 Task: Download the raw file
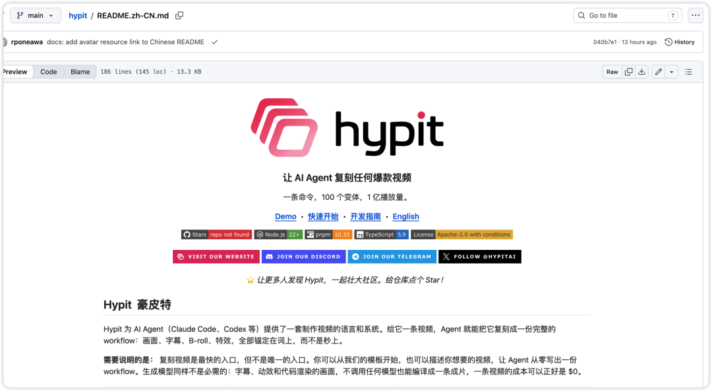(x=641, y=72)
